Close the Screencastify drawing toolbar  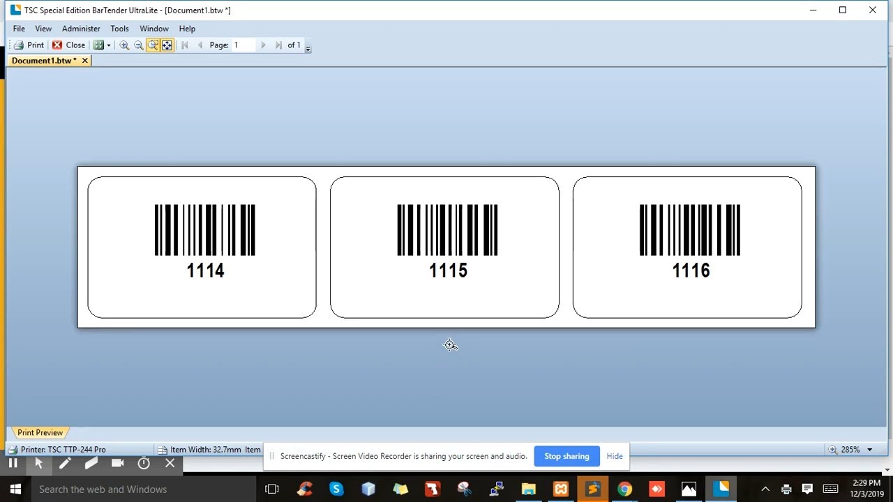[x=170, y=463]
